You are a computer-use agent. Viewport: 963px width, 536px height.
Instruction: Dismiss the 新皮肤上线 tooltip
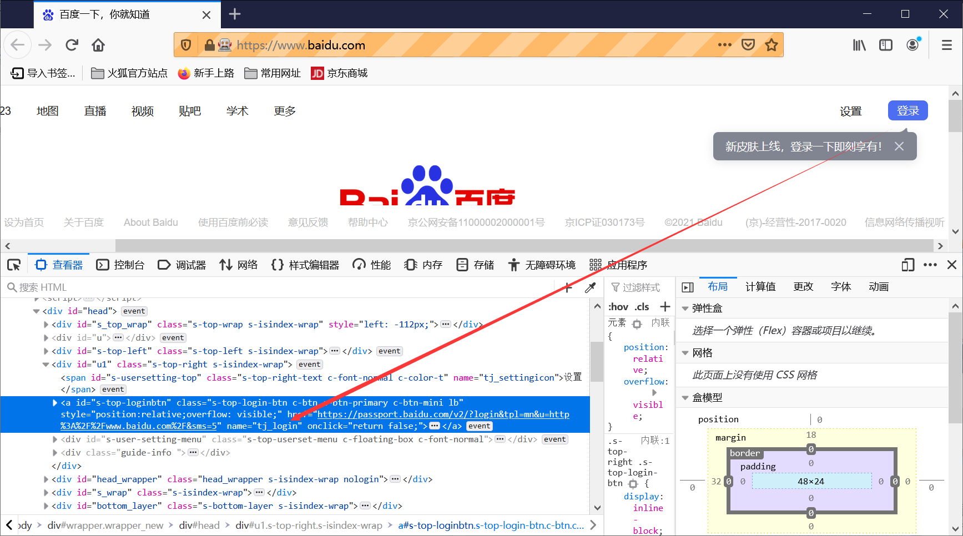899,146
